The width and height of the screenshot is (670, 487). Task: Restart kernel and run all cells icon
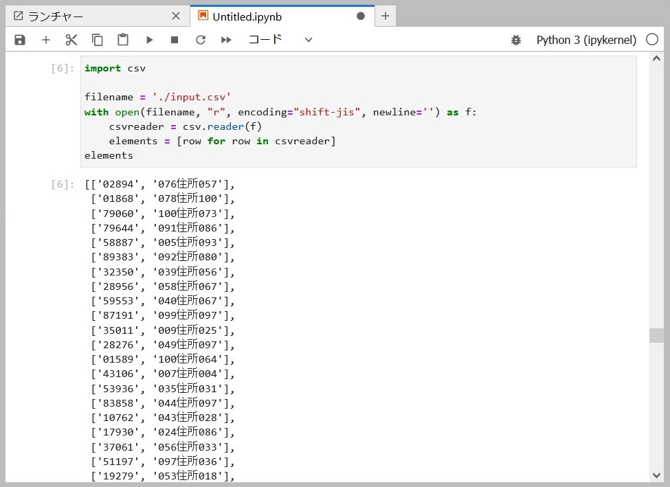click(x=226, y=40)
